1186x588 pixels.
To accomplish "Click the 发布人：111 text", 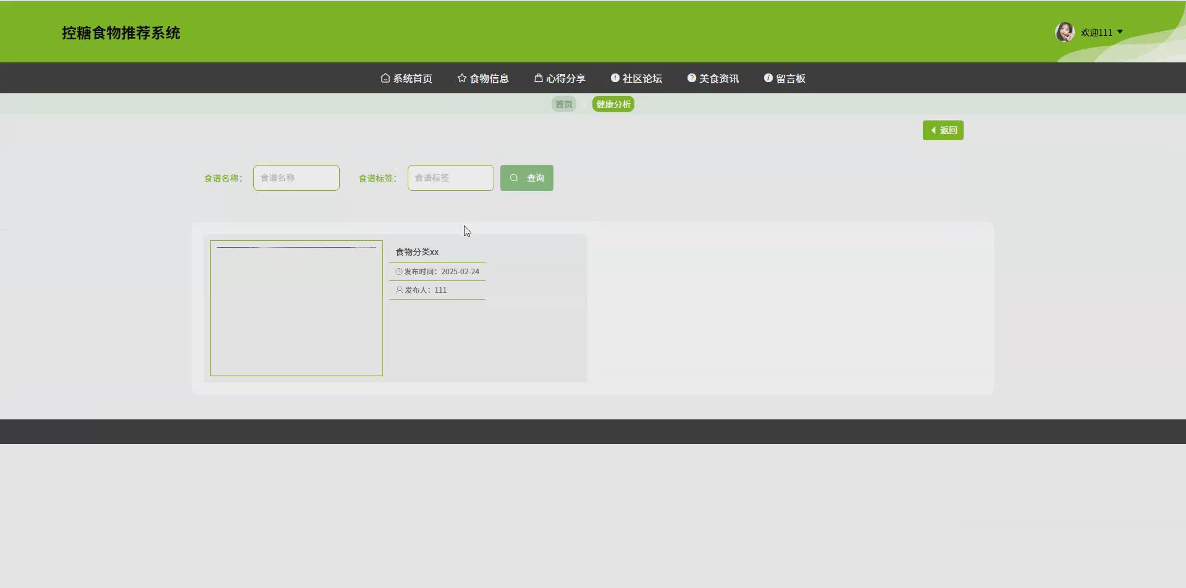I will [426, 290].
